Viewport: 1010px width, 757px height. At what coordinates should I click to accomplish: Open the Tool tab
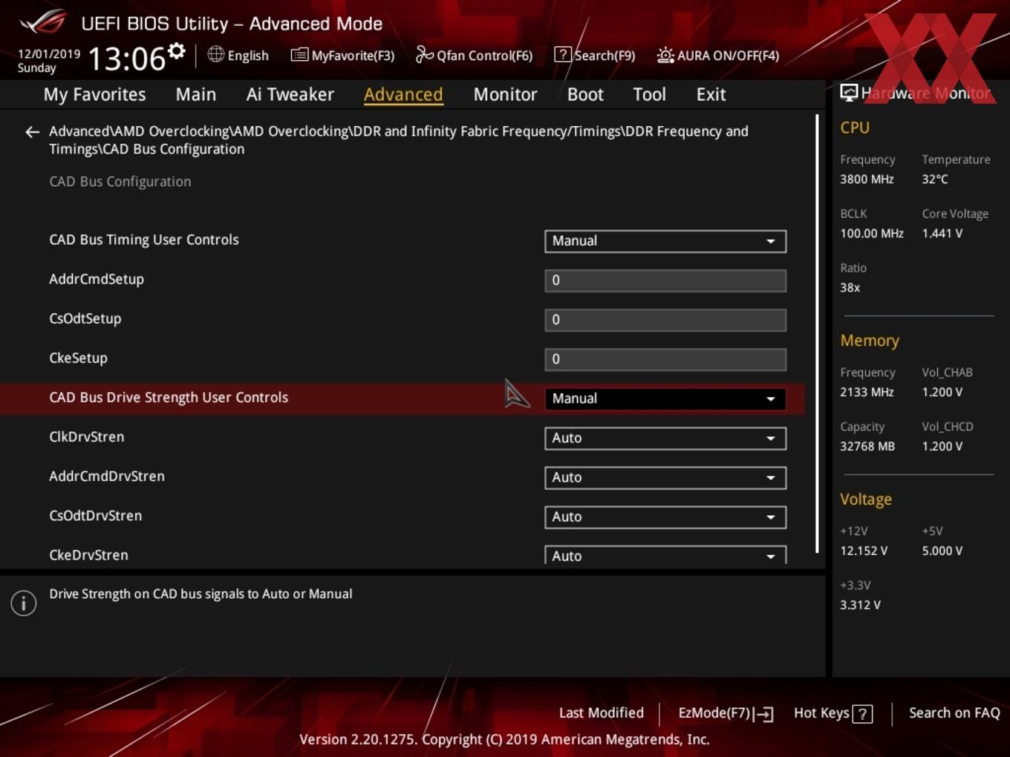point(649,94)
